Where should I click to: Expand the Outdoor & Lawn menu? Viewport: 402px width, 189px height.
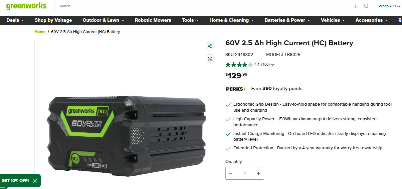(103, 20)
